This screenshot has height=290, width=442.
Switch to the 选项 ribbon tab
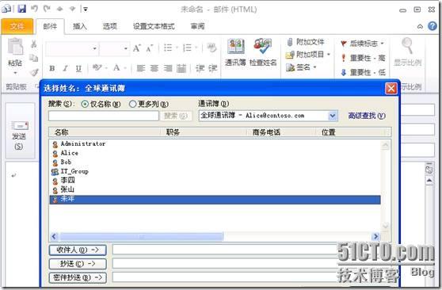109,26
